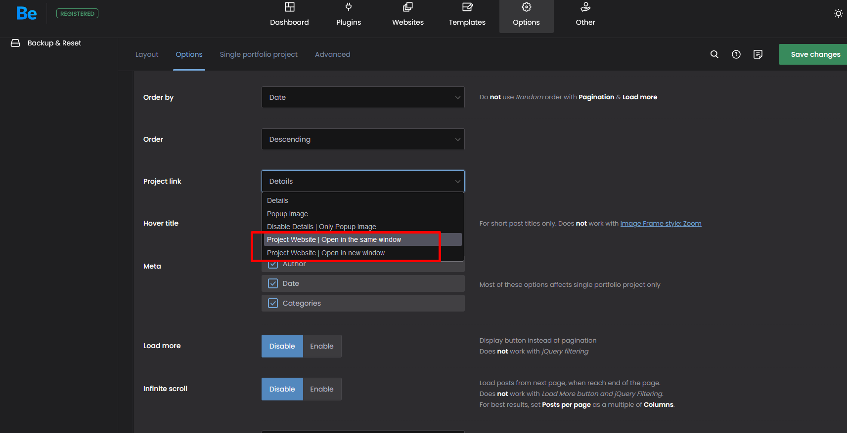The height and width of the screenshot is (433, 847).
Task: Expand the Order by dropdown
Action: (362, 97)
